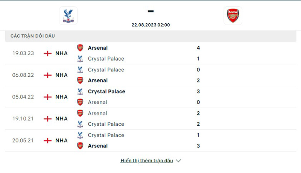Click NHA league label for 20.05.21 match
301x173 pixels.
61,140
